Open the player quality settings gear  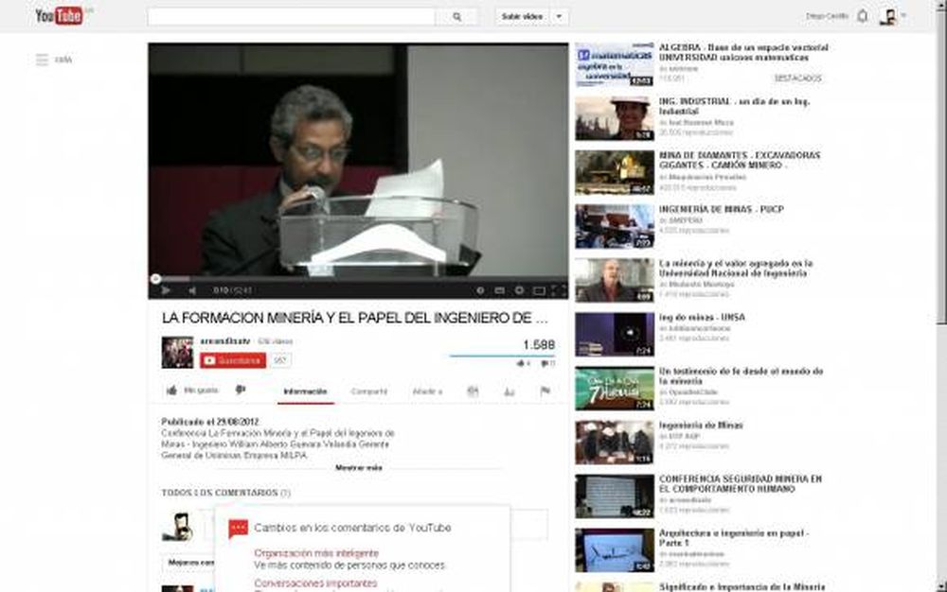click(519, 290)
